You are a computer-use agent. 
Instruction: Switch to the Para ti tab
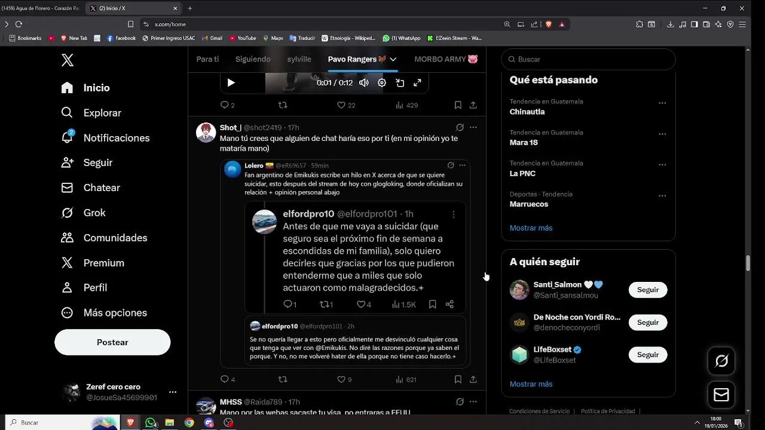point(208,59)
